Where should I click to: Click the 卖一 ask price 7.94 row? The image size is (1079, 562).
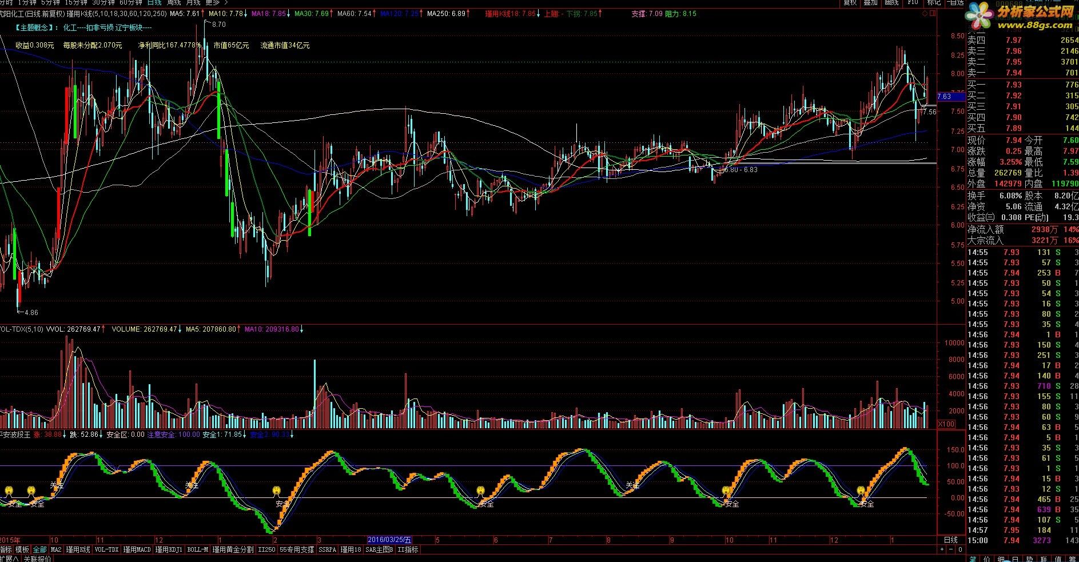click(1022, 73)
